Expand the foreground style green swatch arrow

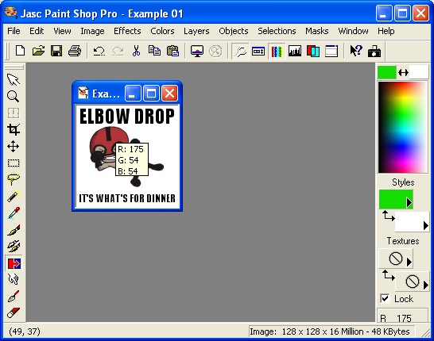409,202
